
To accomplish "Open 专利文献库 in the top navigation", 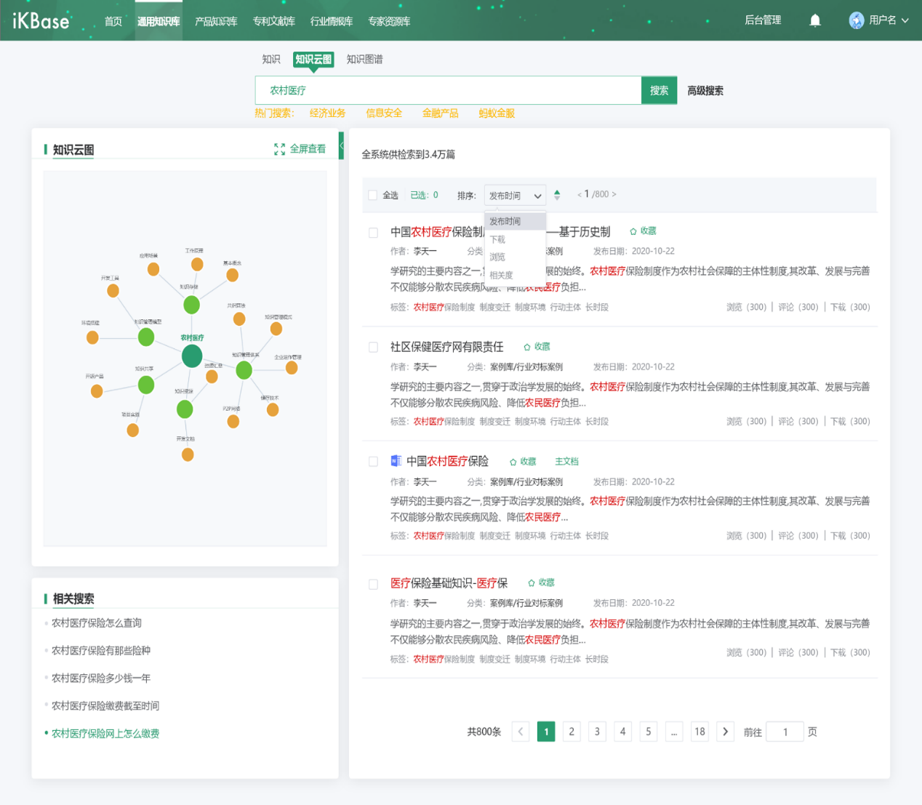I will pyautogui.click(x=273, y=21).
